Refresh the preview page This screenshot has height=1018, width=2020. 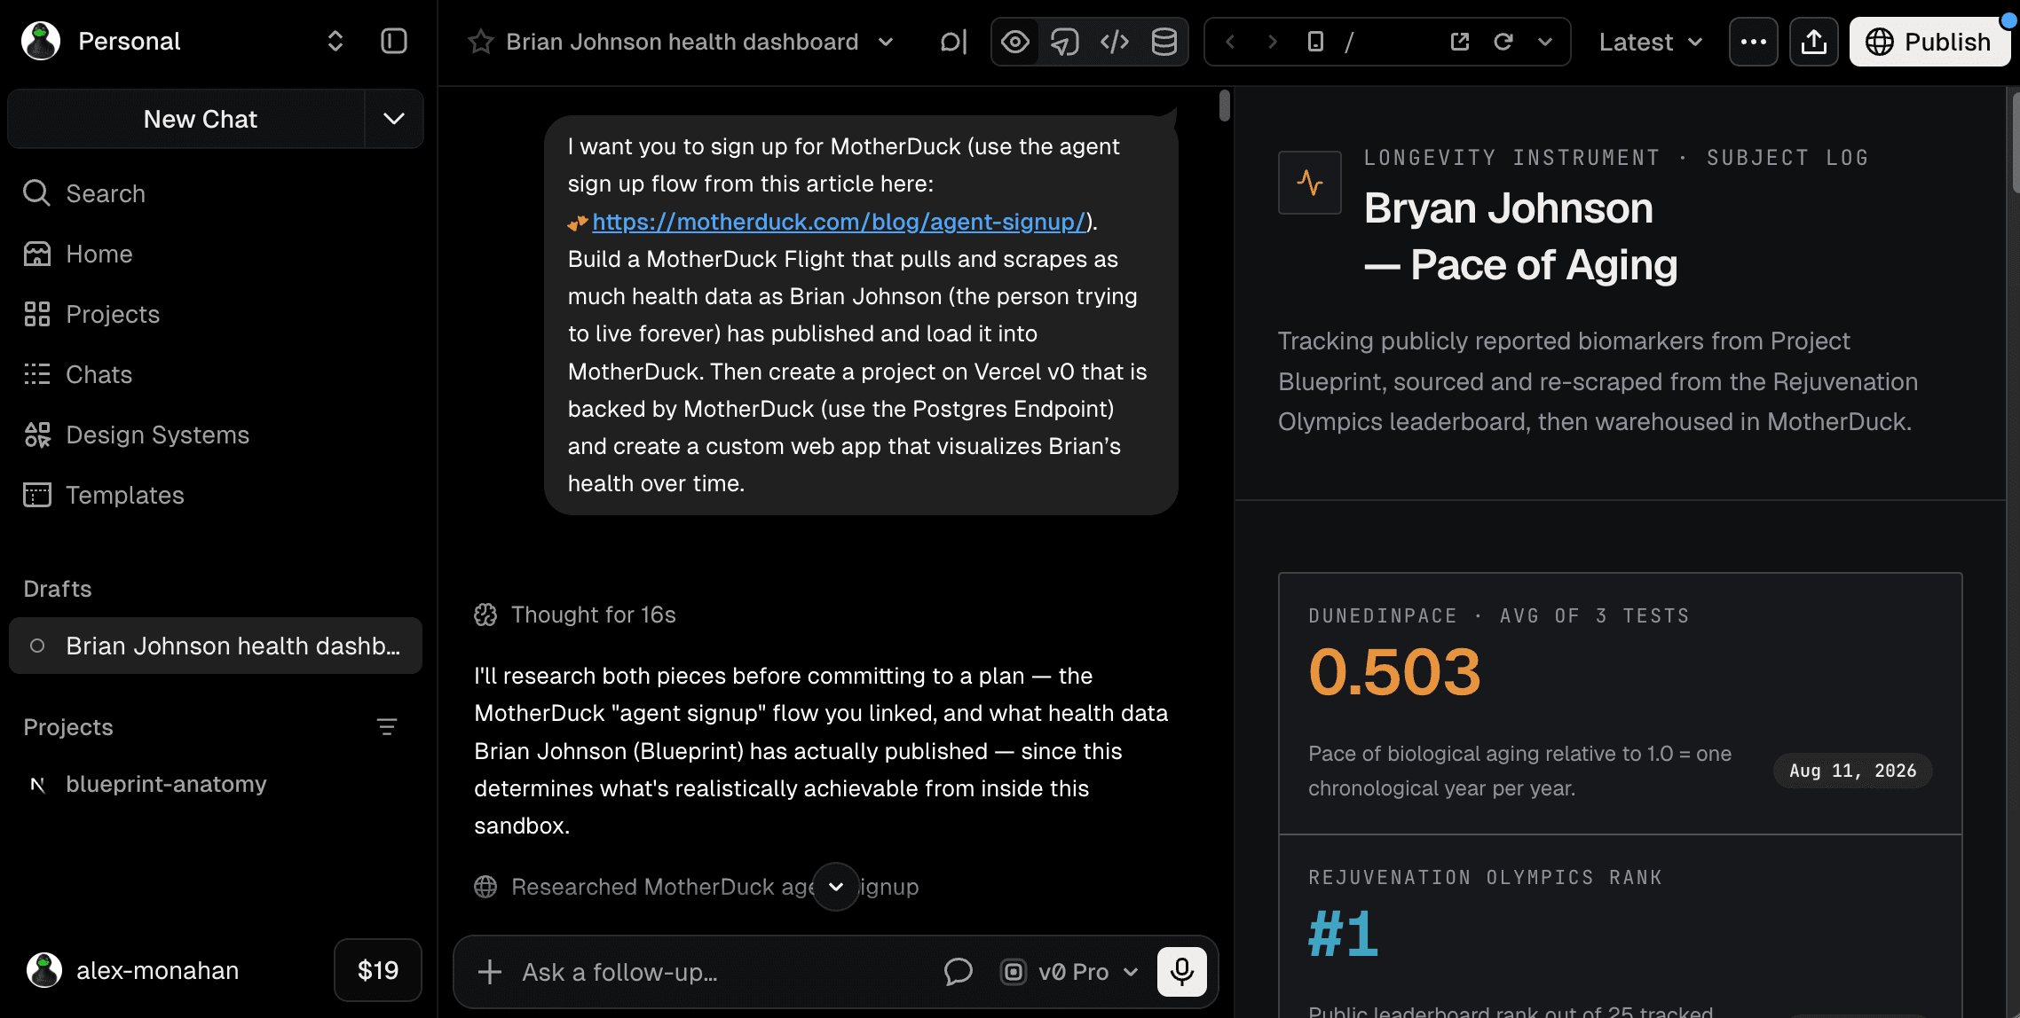[1503, 42]
